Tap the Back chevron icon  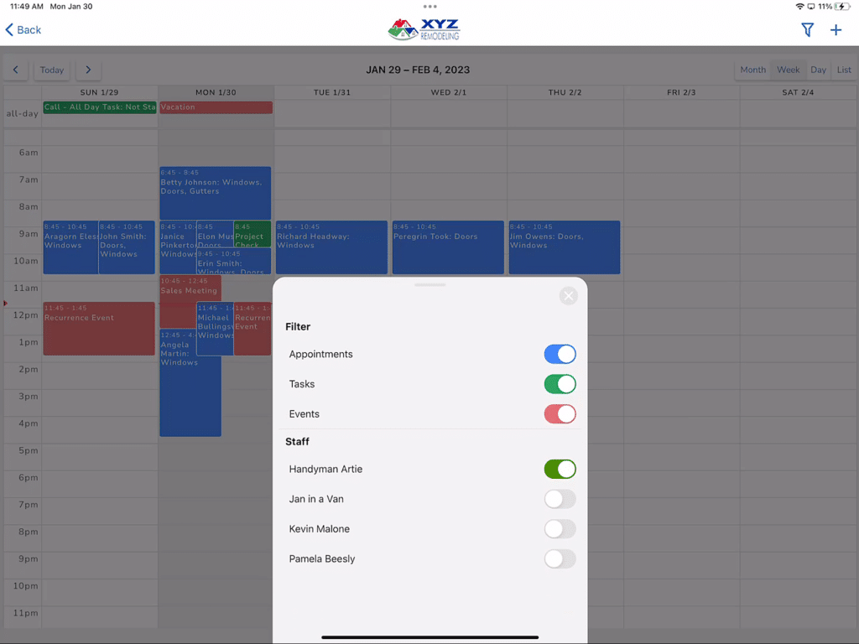(x=10, y=29)
